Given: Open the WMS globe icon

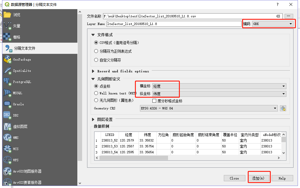Looking at the screenshot, I should pyautogui.click(x=7, y=138).
